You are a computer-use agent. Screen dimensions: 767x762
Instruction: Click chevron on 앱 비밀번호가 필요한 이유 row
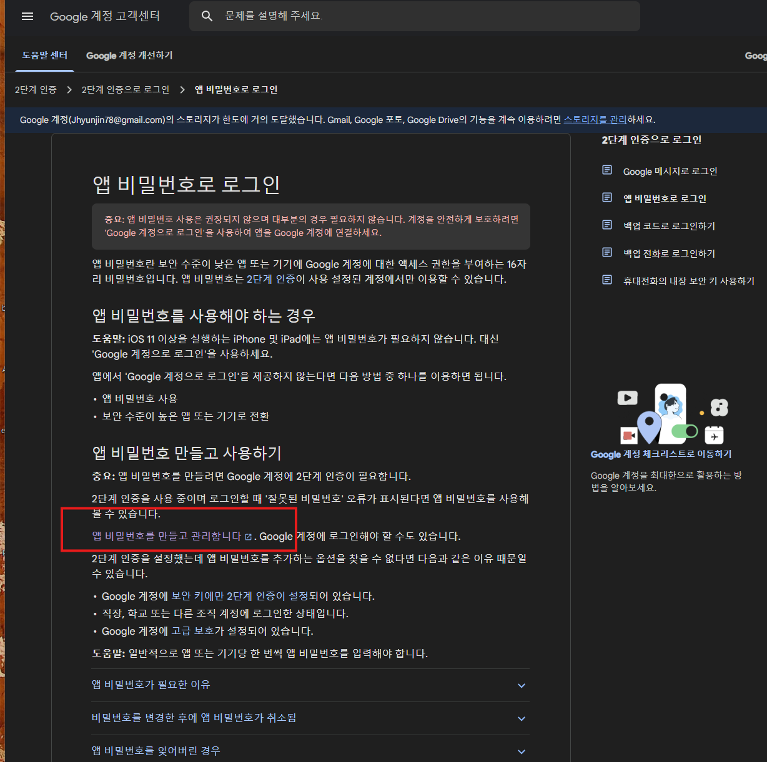(522, 686)
